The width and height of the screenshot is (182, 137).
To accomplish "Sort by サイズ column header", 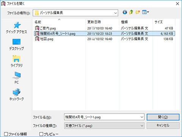I will (x=164, y=22).
